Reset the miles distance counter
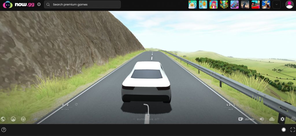This screenshot has height=136, width=296. coord(76,104)
